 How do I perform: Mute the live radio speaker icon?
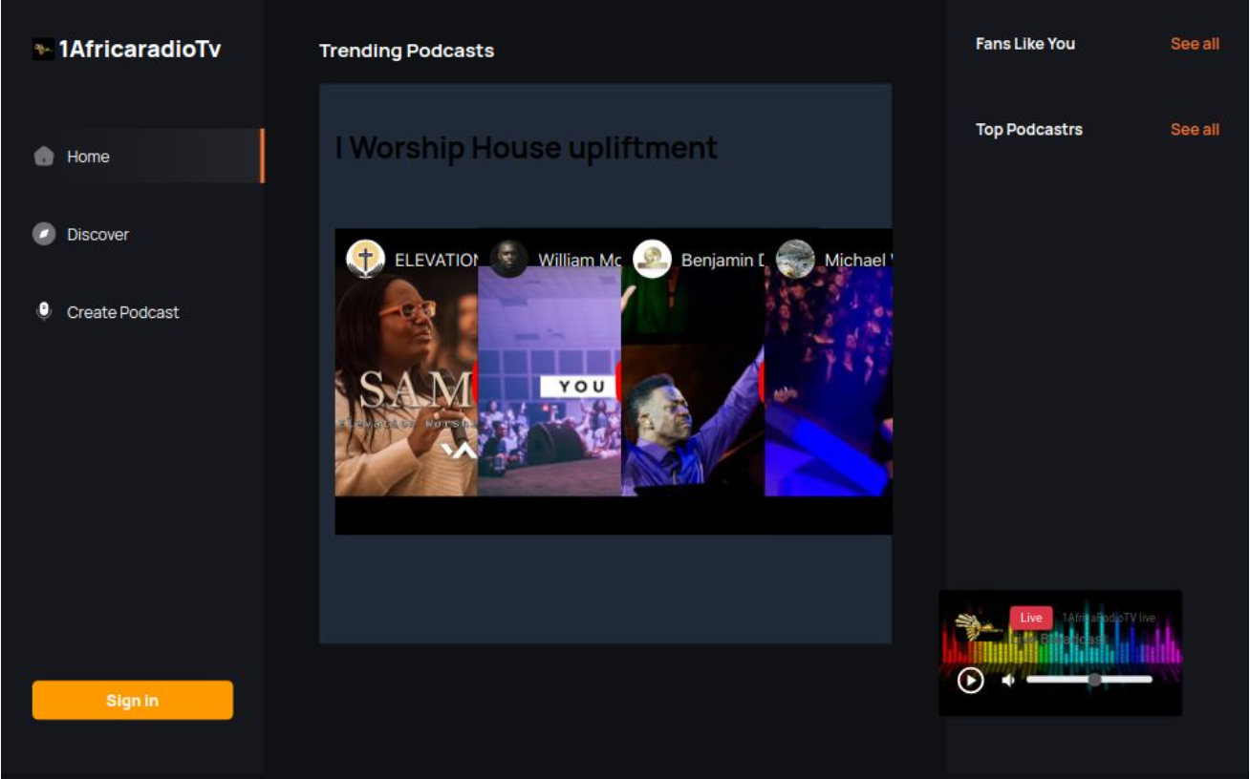click(1007, 680)
